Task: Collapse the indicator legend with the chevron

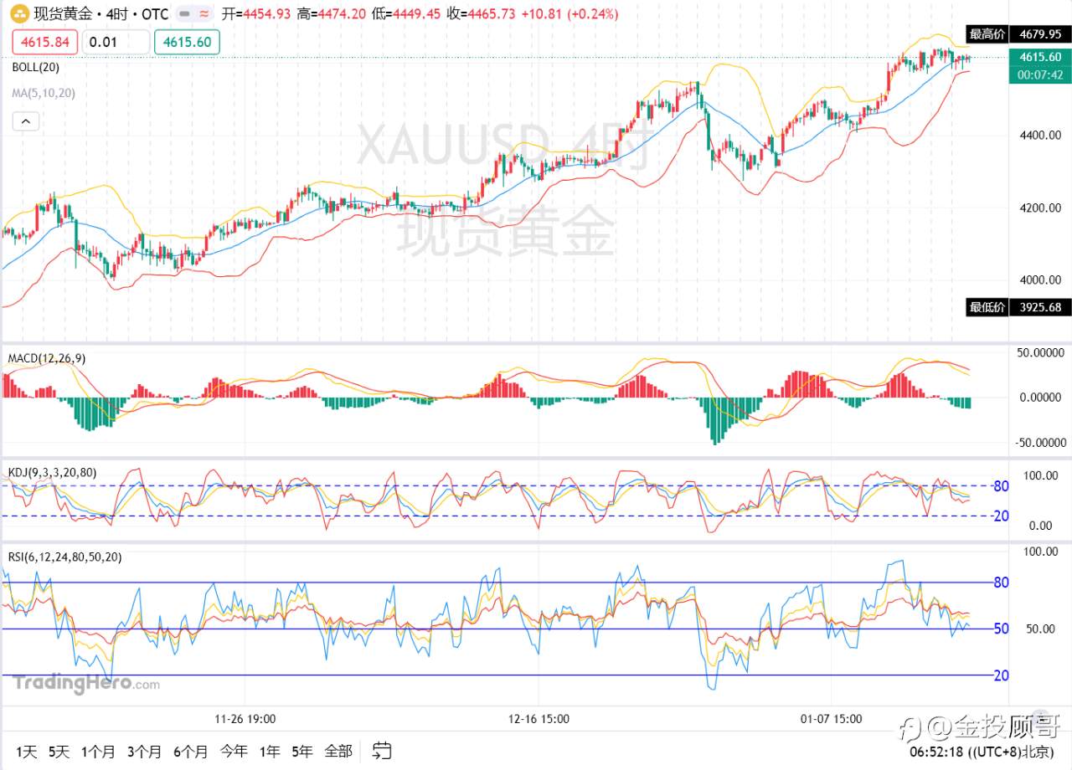Action: [25, 122]
